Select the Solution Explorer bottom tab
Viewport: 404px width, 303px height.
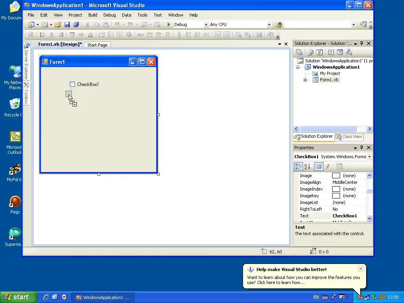(x=314, y=137)
